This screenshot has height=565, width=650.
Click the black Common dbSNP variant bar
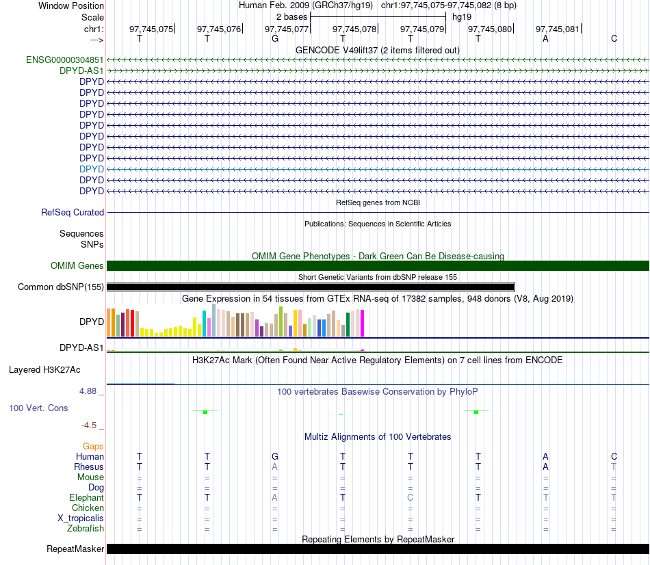pos(310,287)
